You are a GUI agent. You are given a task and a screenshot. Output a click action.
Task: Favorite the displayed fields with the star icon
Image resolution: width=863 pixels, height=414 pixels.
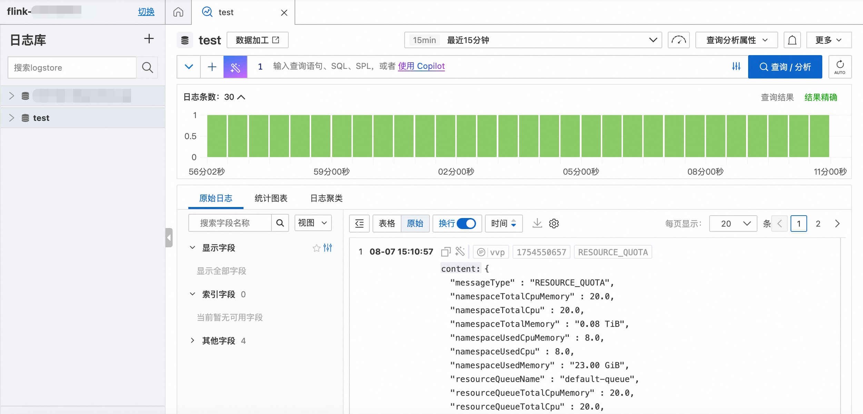point(316,248)
